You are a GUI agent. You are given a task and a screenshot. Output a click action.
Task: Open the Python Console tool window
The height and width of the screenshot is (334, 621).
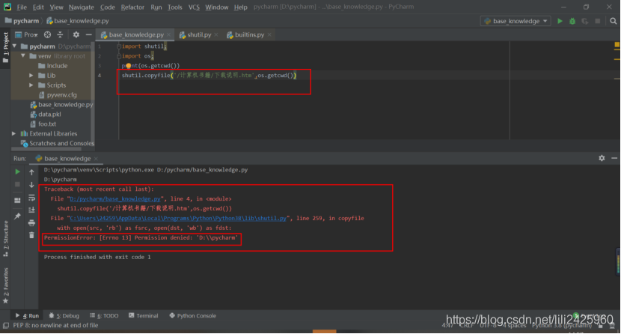click(192, 316)
